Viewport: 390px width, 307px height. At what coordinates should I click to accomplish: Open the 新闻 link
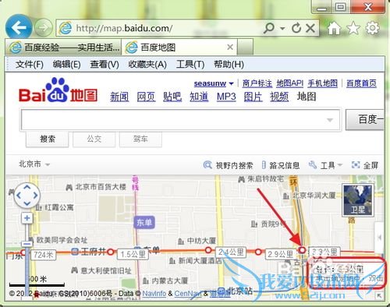[119, 97]
